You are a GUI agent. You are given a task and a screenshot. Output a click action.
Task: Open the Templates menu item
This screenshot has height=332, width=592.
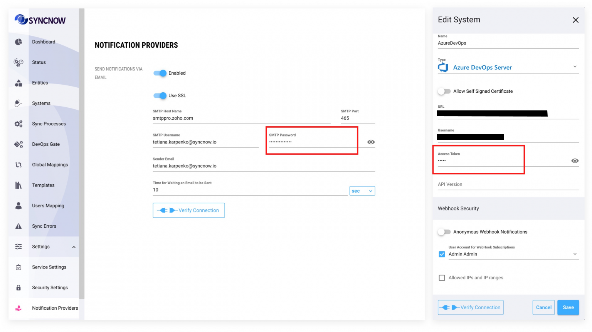(44, 185)
